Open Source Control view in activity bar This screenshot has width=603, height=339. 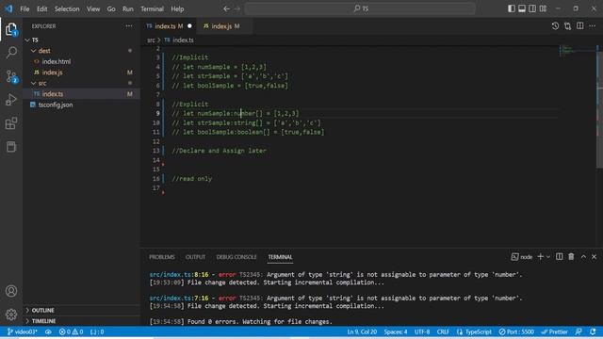click(11, 76)
